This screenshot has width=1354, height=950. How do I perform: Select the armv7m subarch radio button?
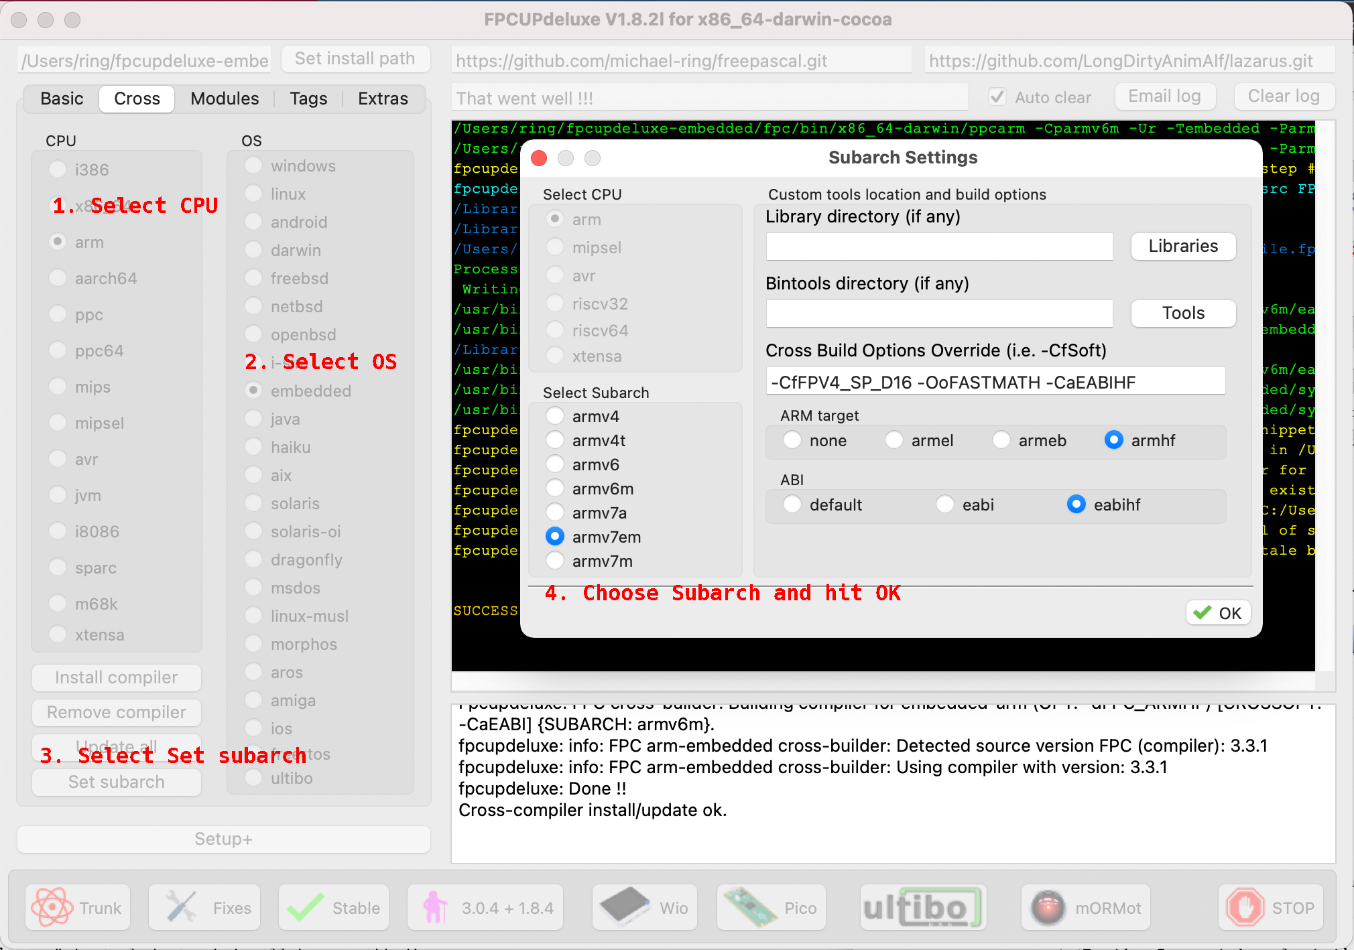click(x=555, y=560)
